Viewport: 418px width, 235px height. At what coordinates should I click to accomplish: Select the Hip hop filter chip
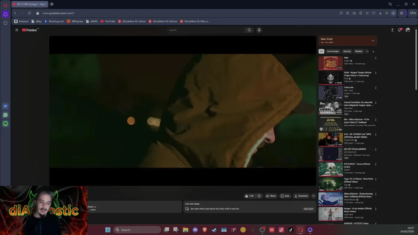tap(347, 51)
